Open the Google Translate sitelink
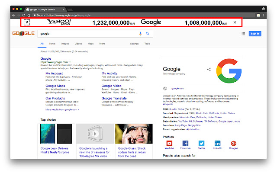This screenshot has height=173, width=277. click(x=114, y=98)
